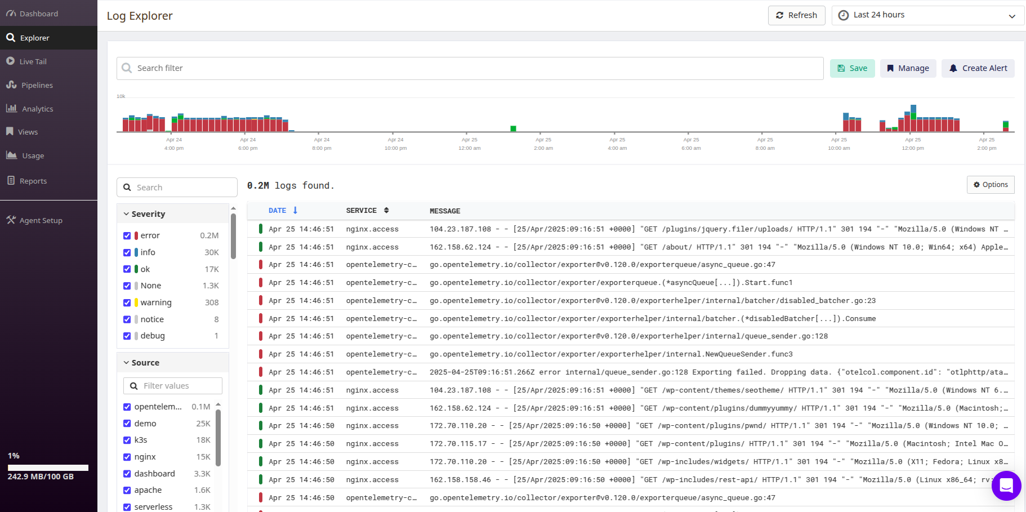This screenshot has width=1026, height=512.
Task: Uncheck the error severity filter
Action: click(127, 235)
